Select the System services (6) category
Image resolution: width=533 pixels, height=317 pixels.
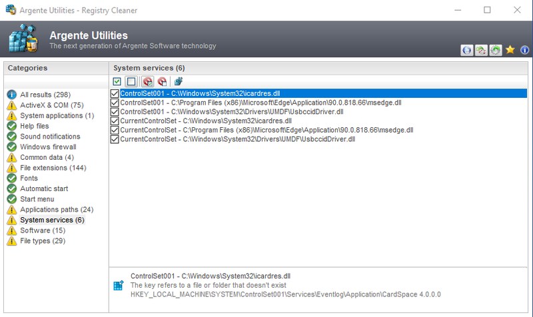52,220
